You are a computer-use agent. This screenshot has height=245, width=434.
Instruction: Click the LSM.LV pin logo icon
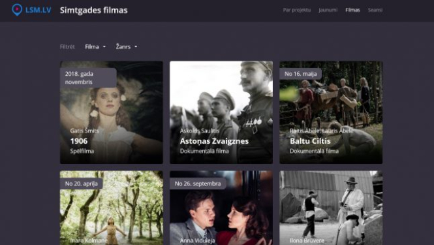click(x=17, y=10)
